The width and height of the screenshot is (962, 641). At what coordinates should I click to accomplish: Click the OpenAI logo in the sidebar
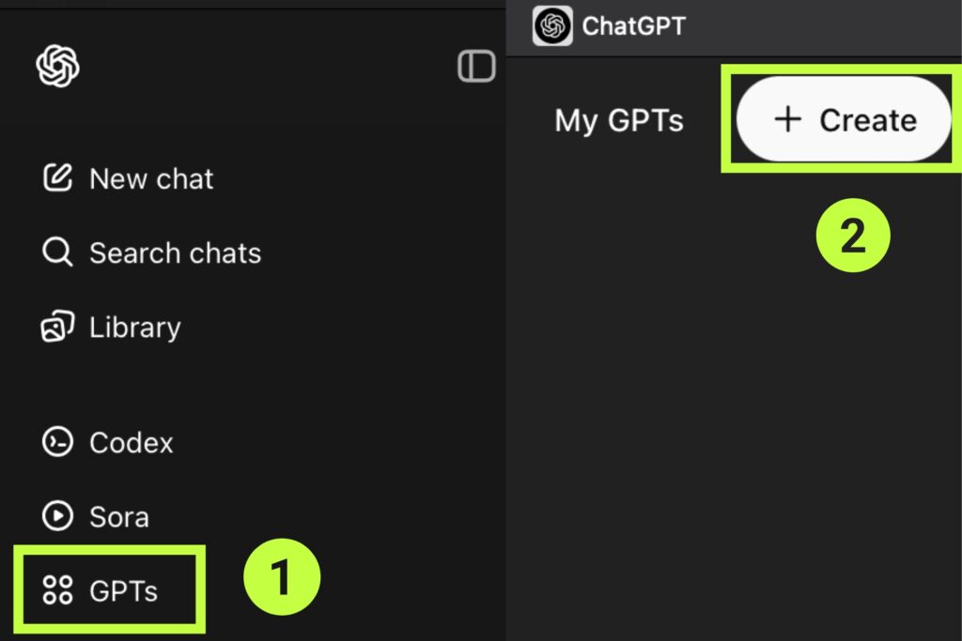[57, 67]
